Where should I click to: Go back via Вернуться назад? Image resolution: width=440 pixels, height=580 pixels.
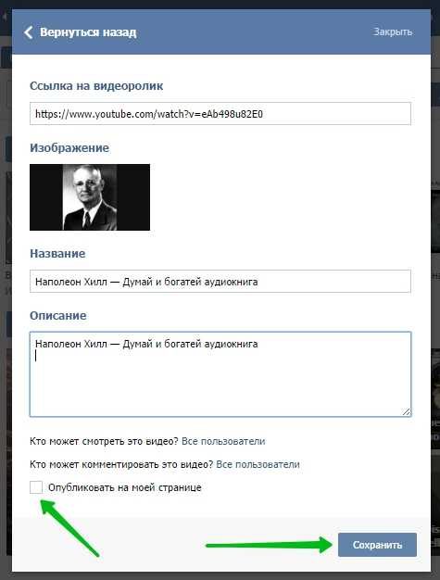88,32
